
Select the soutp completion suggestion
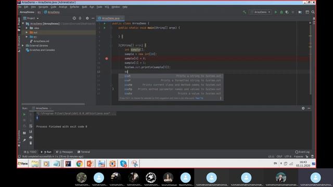[x=171, y=89]
